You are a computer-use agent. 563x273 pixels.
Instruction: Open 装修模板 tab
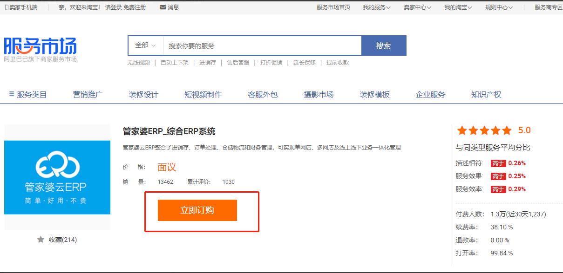coord(374,95)
